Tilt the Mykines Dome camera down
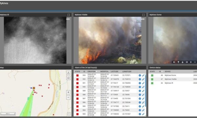 coord(183,62)
